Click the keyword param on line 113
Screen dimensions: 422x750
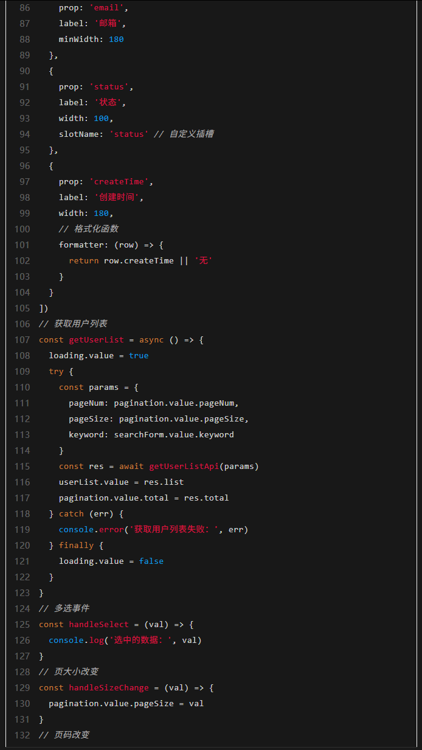[88, 435]
